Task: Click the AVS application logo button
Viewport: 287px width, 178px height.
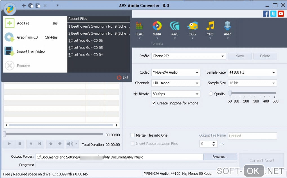Action: [10, 9]
